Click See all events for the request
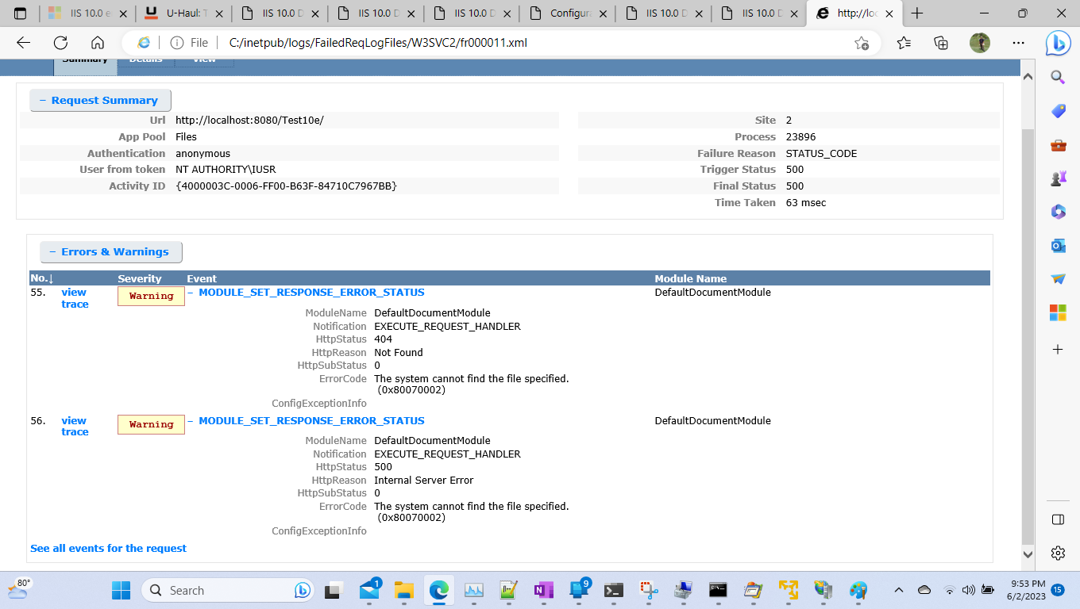This screenshot has height=609, width=1080. 108,549
